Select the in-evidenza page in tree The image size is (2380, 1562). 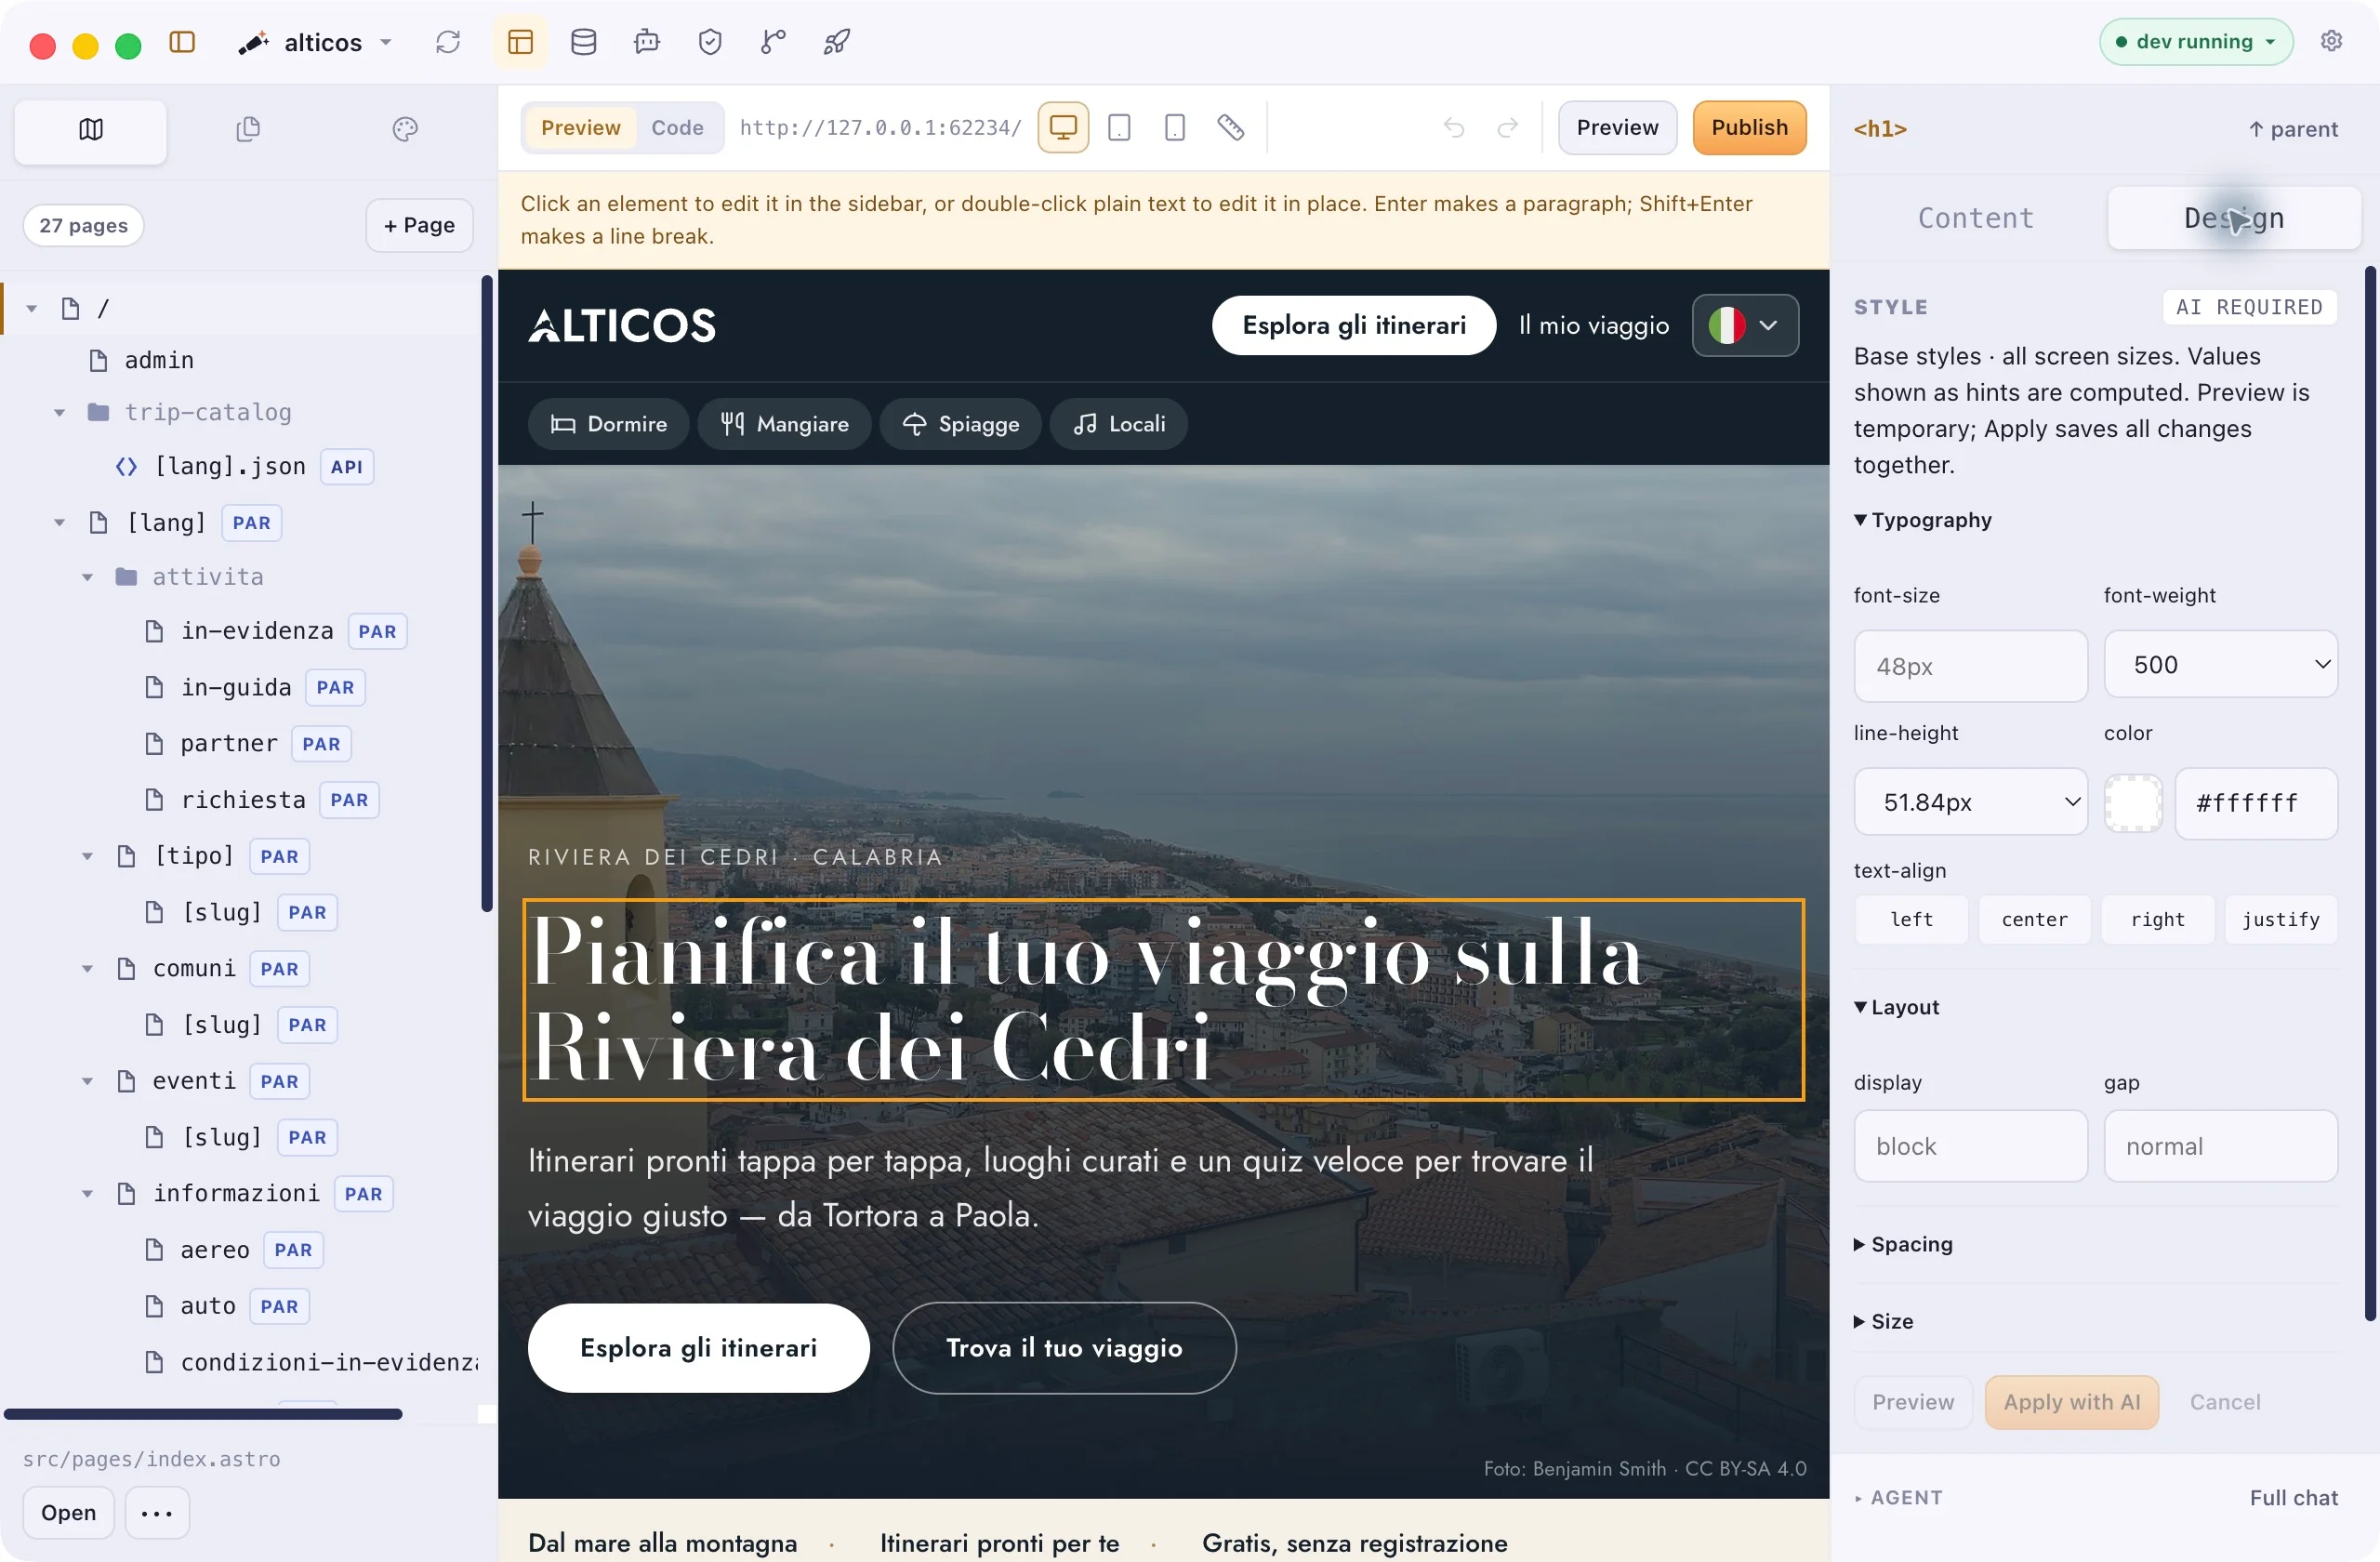pyautogui.click(x=257, y=631)
